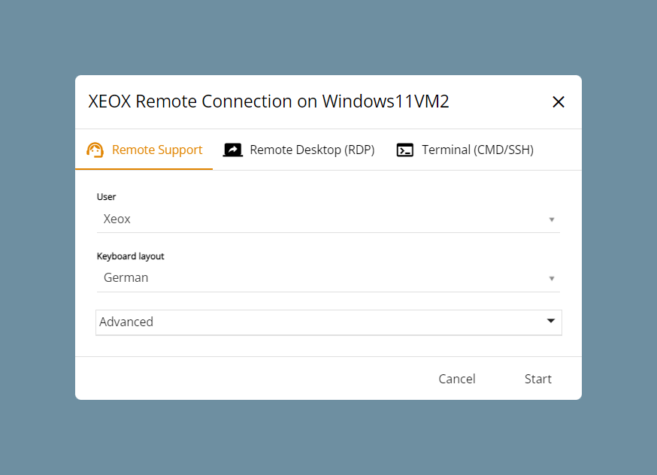Click the Remote Desktop laptop-arrow icon
The width and height of the screenshot is (657, 475).
(x=233, y=150)
